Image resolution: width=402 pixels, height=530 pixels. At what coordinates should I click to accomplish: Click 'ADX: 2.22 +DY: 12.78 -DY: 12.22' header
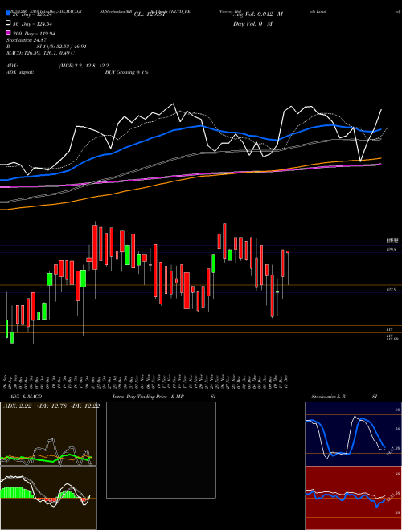coord(51,406)
